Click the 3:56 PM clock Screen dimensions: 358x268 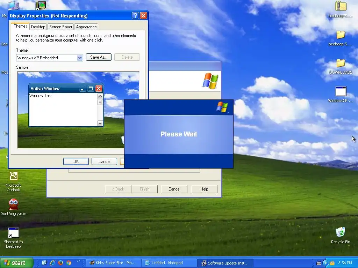345,263
